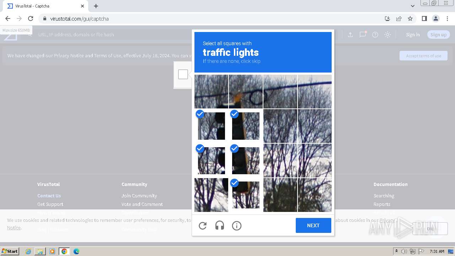455x256 pixels.
Task: Reload the VirusTotal page
Action: point(31,18)
